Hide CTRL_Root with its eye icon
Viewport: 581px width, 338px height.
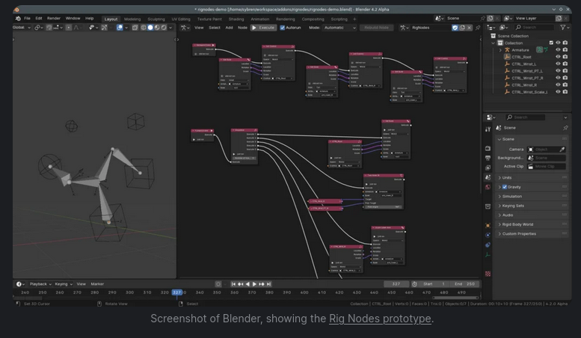(x=558, y=57)
